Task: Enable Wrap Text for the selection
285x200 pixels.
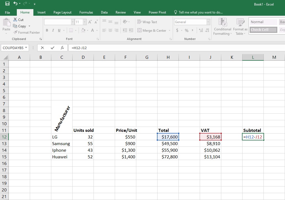Action: coord(147,22)
